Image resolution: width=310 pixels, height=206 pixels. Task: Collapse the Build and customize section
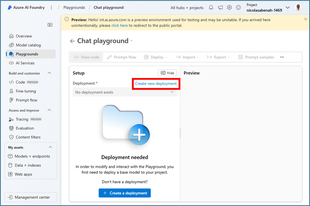tap(50, 73)
